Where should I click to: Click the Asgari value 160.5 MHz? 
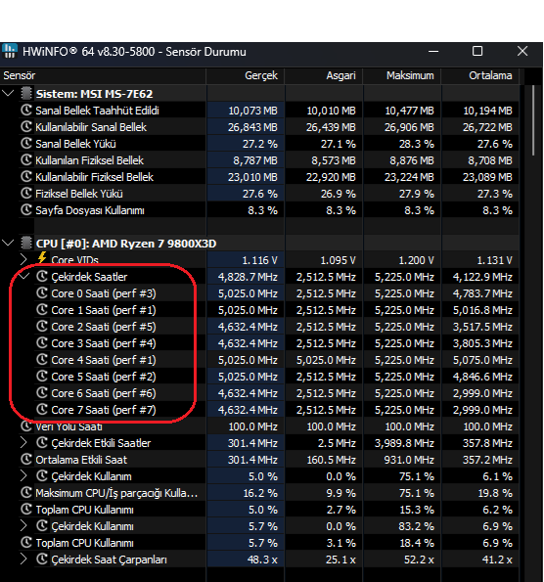(332, 460)
